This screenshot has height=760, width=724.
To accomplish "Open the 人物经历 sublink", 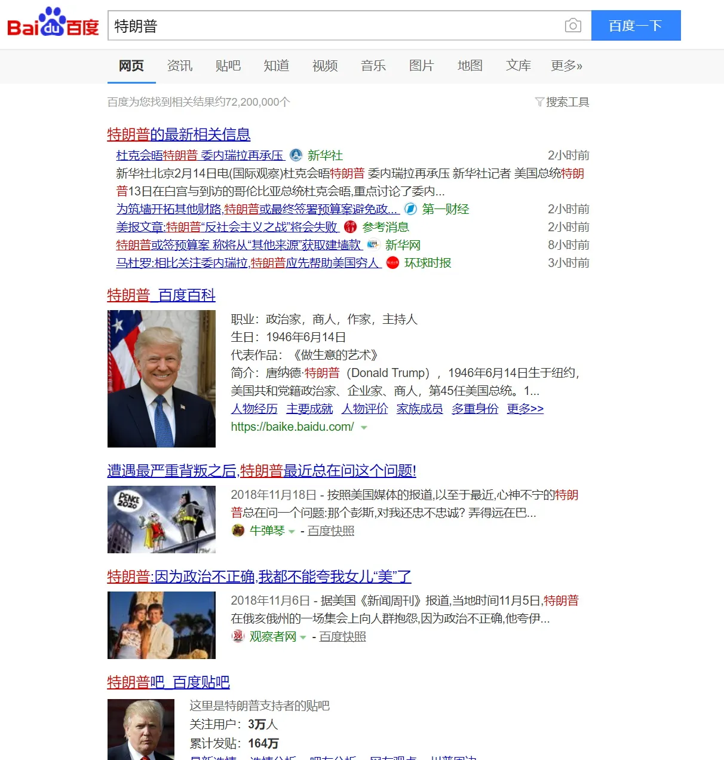I will pyautogui.click(x=254, y=409).
